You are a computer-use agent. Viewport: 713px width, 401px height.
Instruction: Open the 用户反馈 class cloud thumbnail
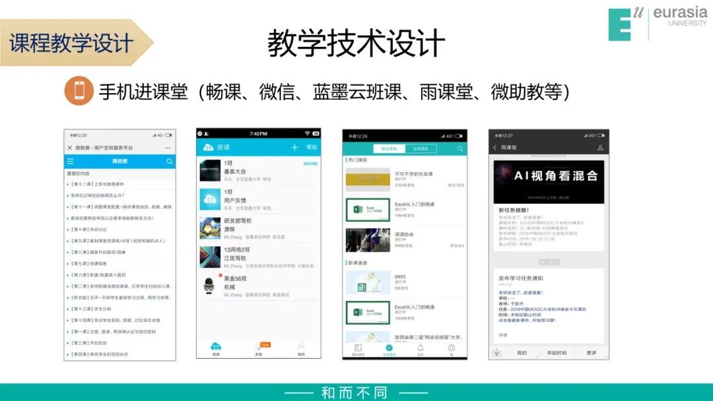point(210,199)
